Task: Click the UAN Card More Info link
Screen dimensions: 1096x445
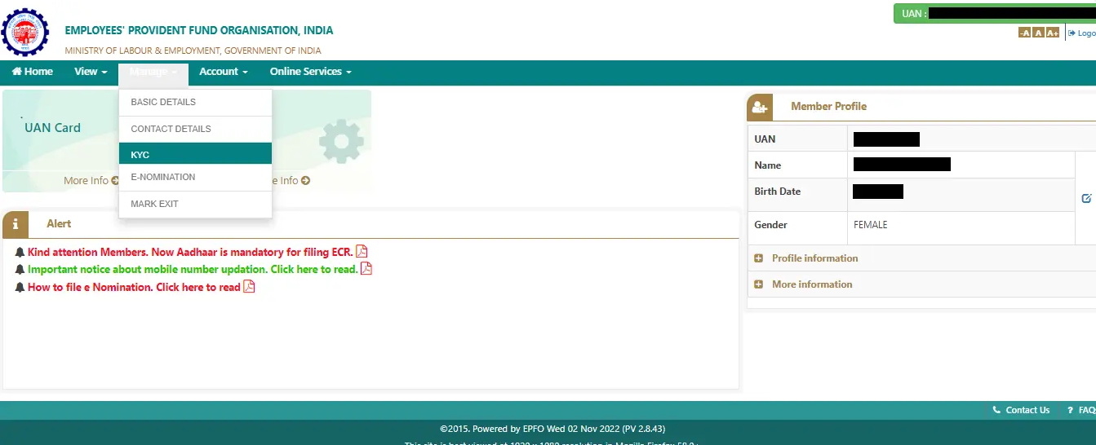Action: [x=91, y=181]
